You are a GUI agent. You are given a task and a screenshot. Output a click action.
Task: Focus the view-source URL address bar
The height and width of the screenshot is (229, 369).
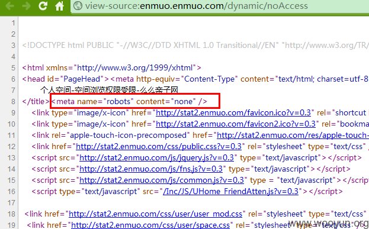pyautogui.click(x=220, y=6)
